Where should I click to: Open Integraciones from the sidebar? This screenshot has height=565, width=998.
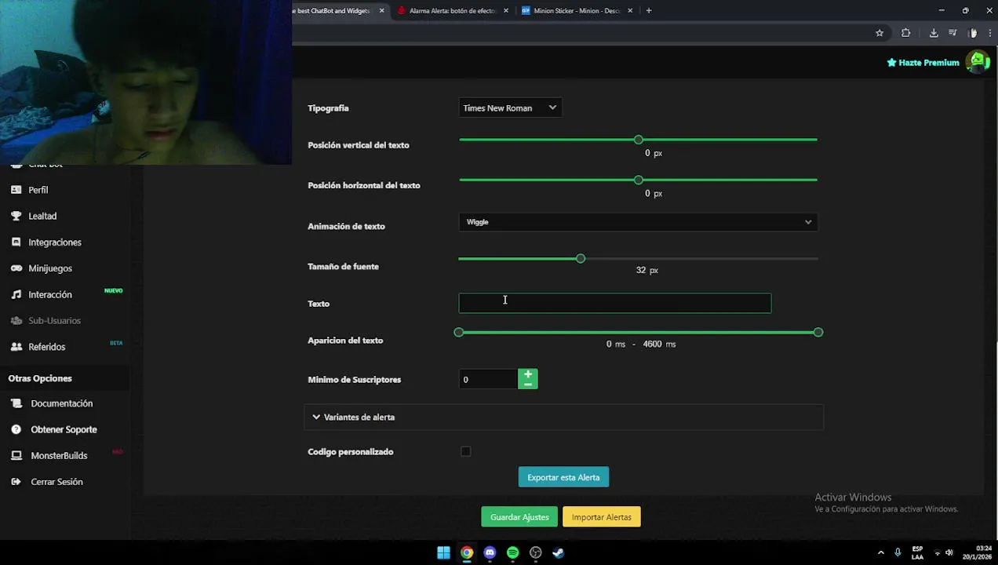[54, 242]
